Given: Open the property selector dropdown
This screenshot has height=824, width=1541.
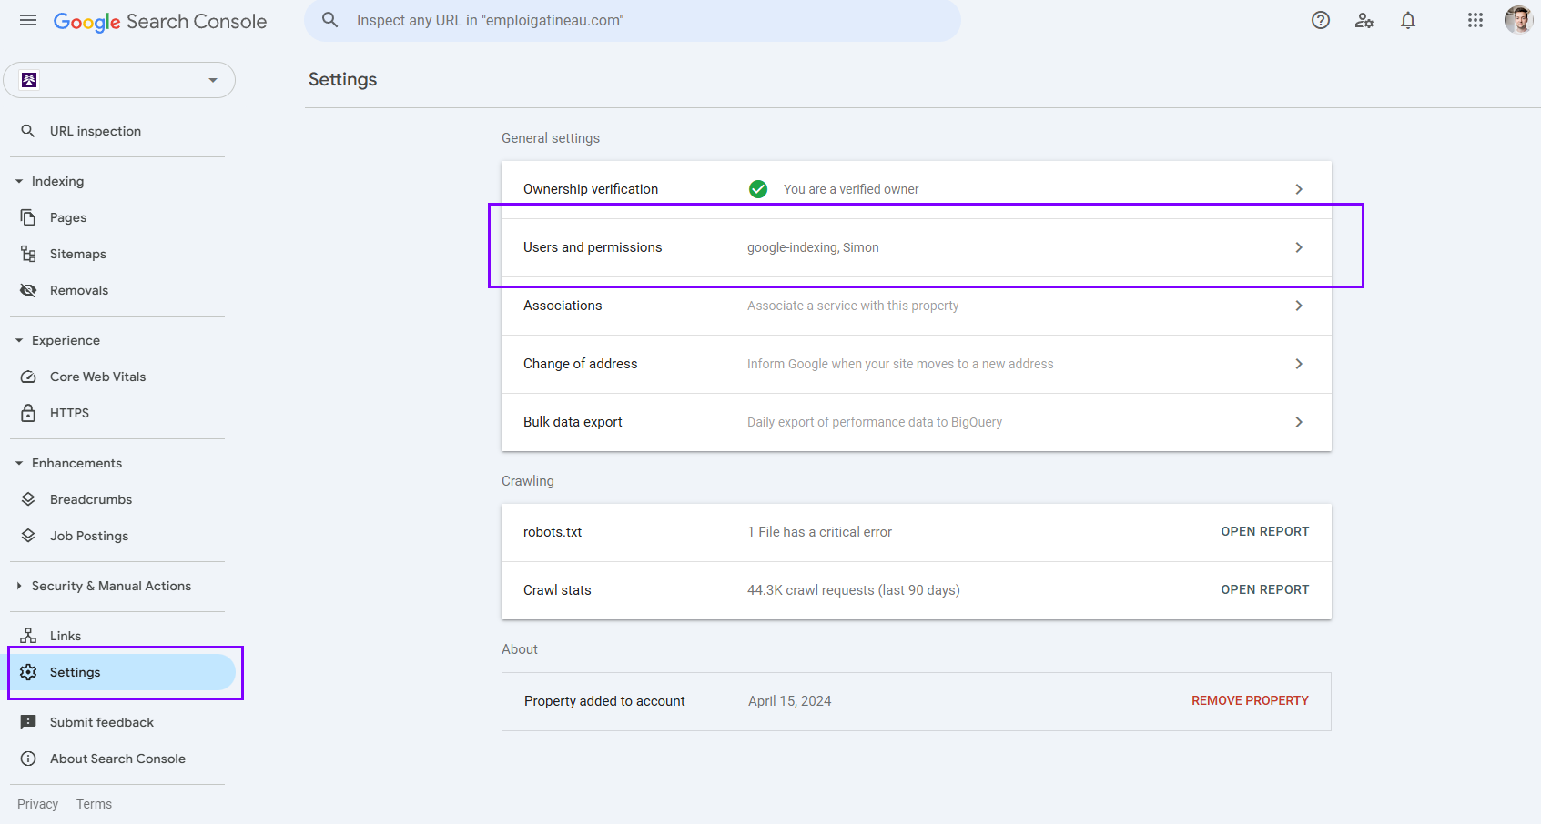Looking at the screenshot, I should coord(119,80).
